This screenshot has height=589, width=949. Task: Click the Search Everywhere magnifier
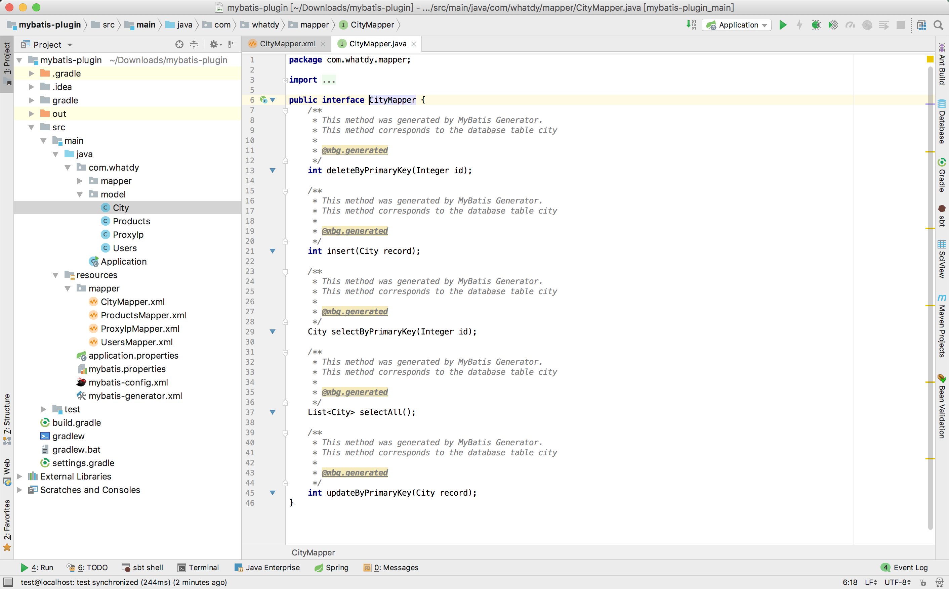coord(939,25)
